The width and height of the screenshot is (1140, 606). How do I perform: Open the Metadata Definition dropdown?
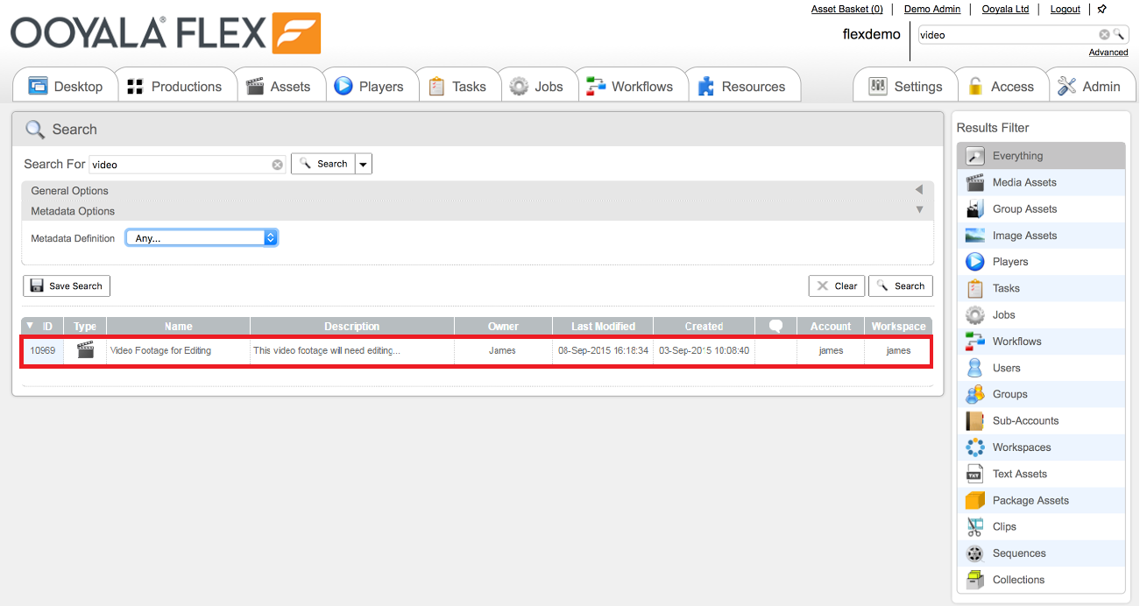(202, 238)
